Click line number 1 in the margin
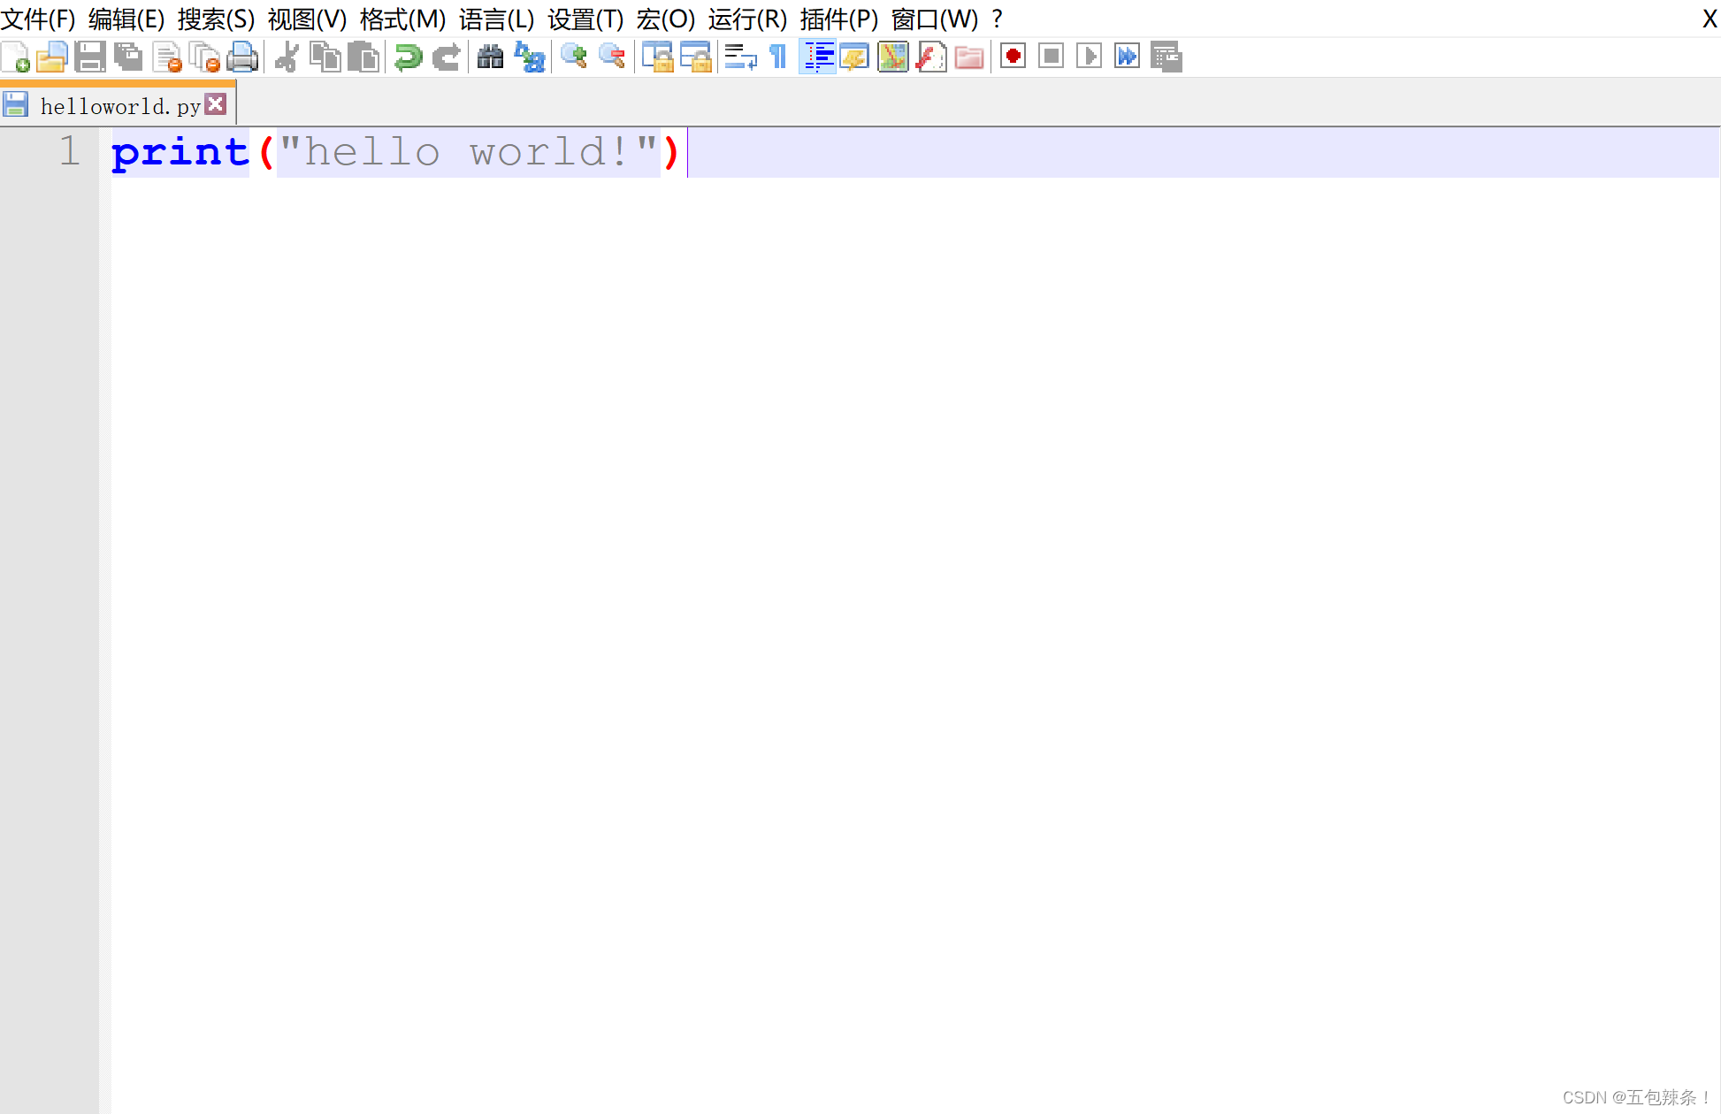The image size is (1721, 1114). [70, 151]
